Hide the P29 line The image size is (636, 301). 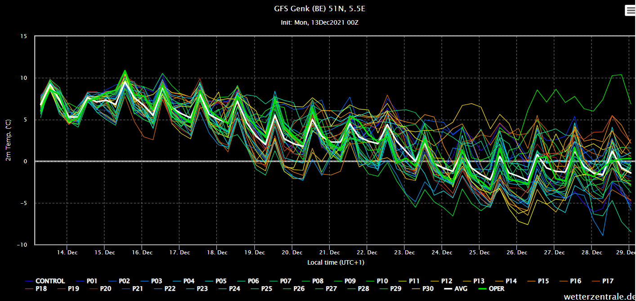pyautogui.click(x=390, y=289)
